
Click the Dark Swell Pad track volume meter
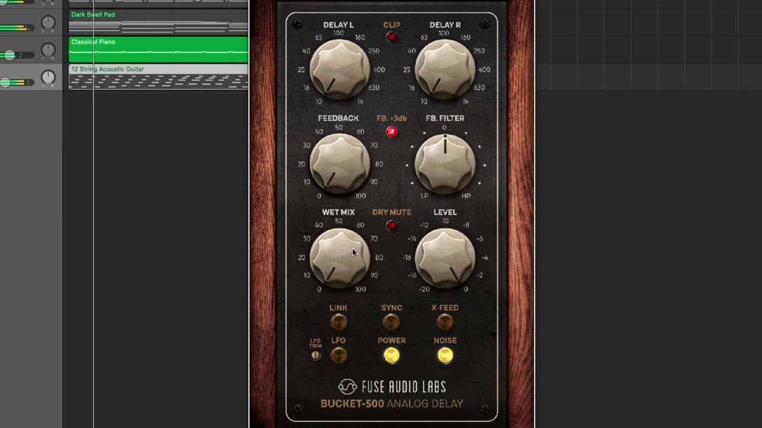17,28
